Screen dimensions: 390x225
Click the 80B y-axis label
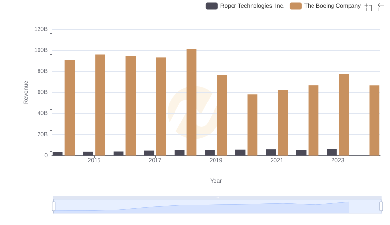pos(42,71)
